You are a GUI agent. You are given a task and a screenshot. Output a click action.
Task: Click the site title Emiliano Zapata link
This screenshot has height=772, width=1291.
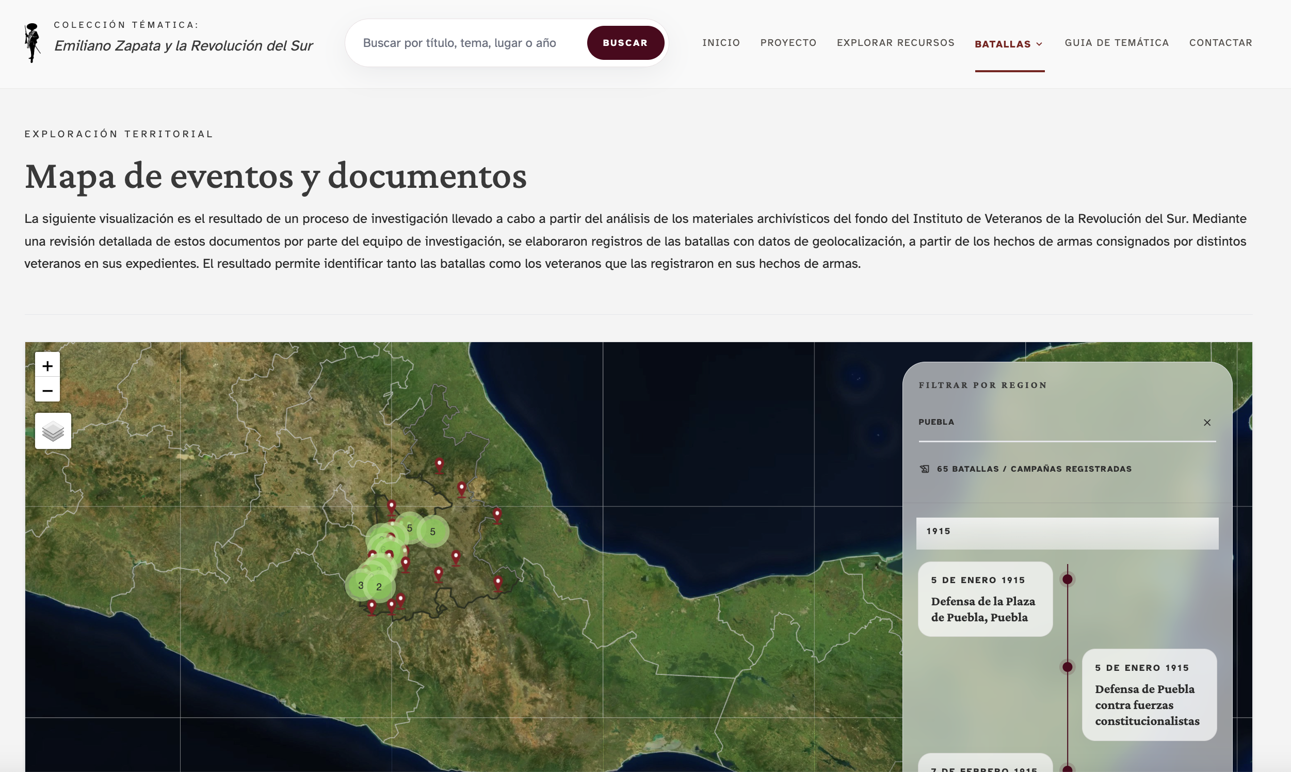click(x=183, y=46)
